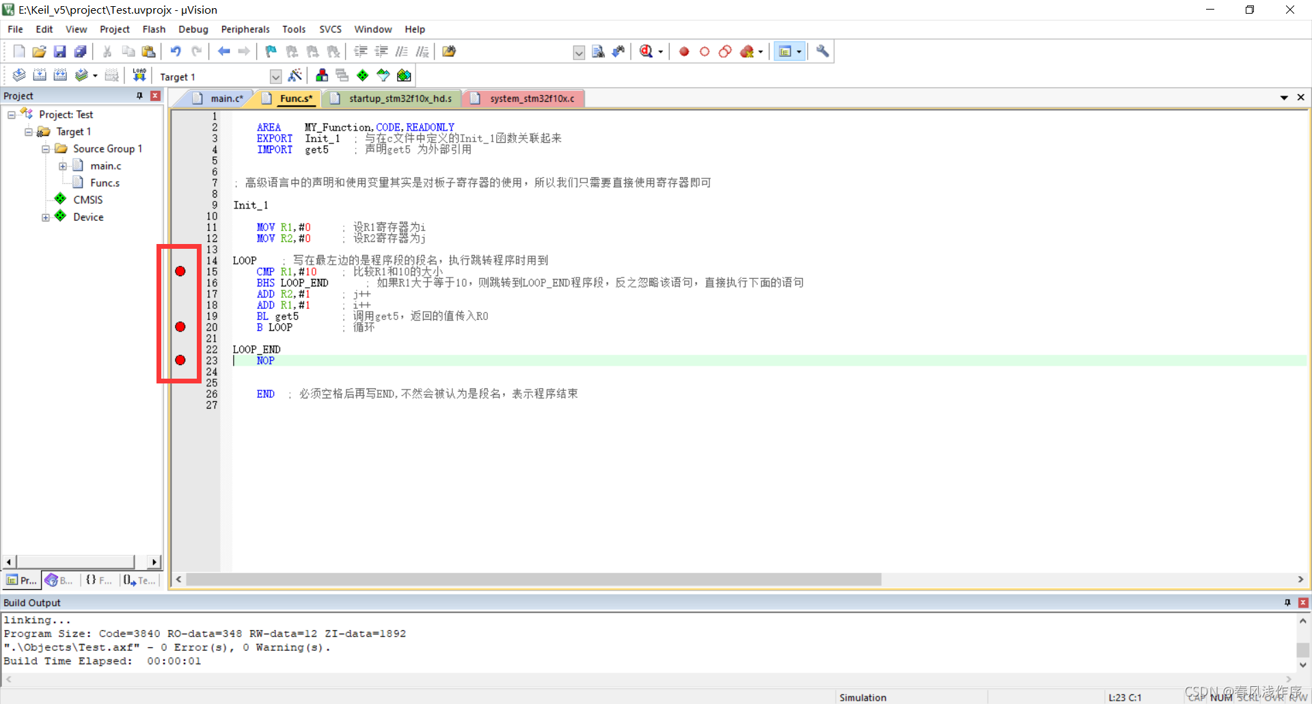1312x704 pixels.
Task: Indent selected lines icon
Action: [x=361, y=51]
